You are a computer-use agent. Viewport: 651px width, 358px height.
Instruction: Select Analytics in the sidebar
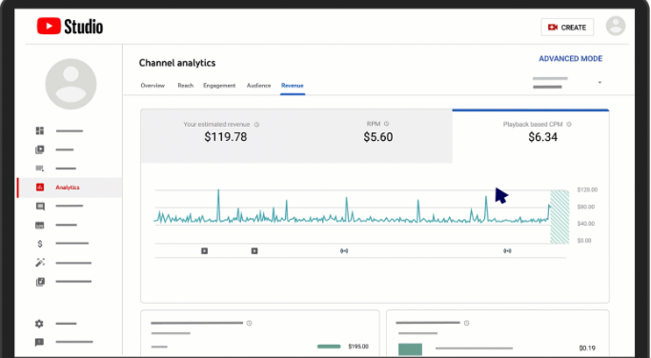coord(70,188)
